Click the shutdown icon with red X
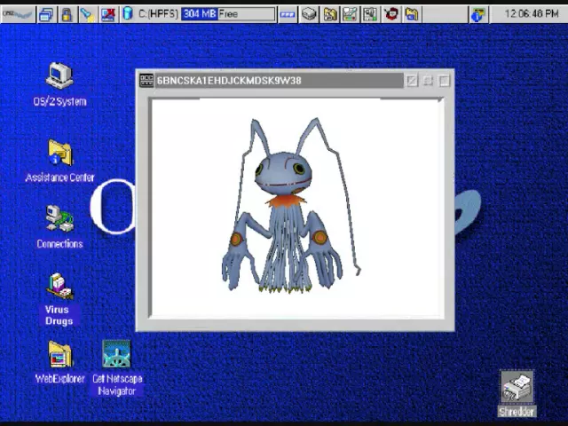The image size is (568, 426). click(108, 14)
